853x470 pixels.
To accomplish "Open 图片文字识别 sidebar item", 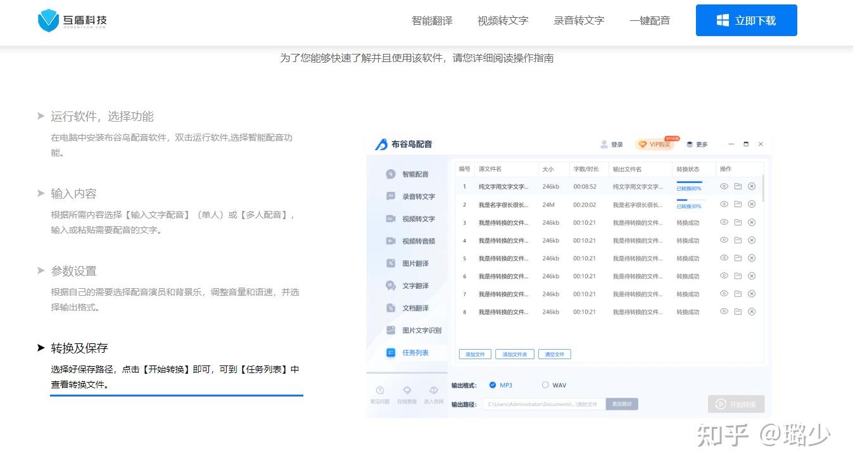I will [414, 330].
